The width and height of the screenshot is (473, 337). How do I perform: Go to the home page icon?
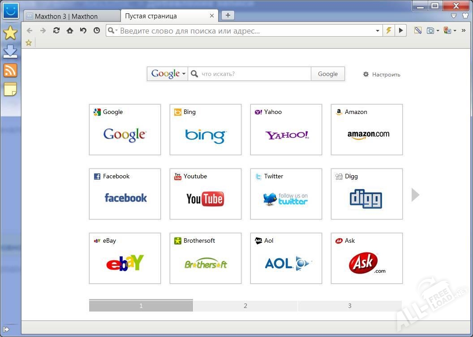tap(70, 31)
